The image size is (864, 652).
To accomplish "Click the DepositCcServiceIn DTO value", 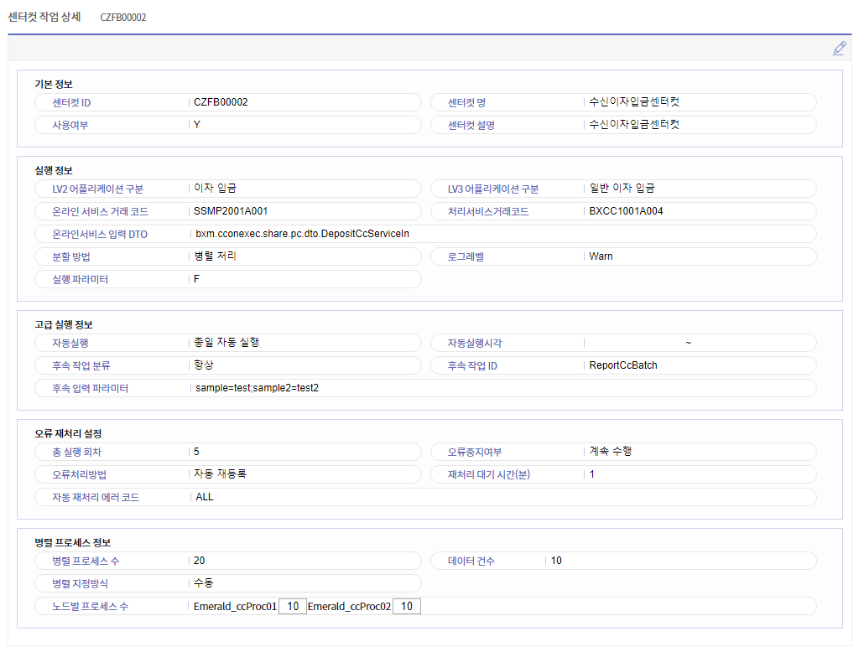I will [303, 234].
